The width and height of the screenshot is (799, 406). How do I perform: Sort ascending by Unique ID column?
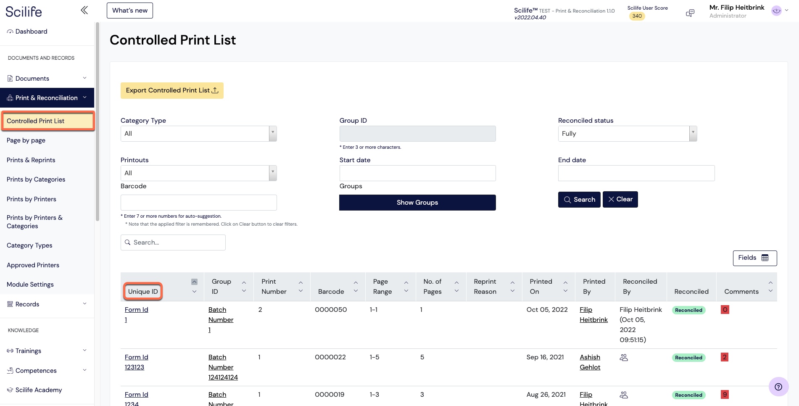(x=194, y=282)
